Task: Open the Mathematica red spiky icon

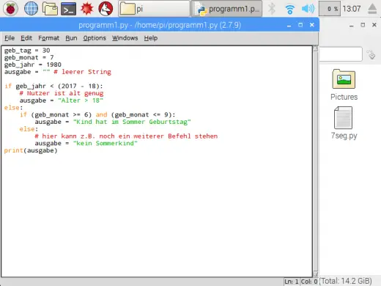Action: coord(87,9)
